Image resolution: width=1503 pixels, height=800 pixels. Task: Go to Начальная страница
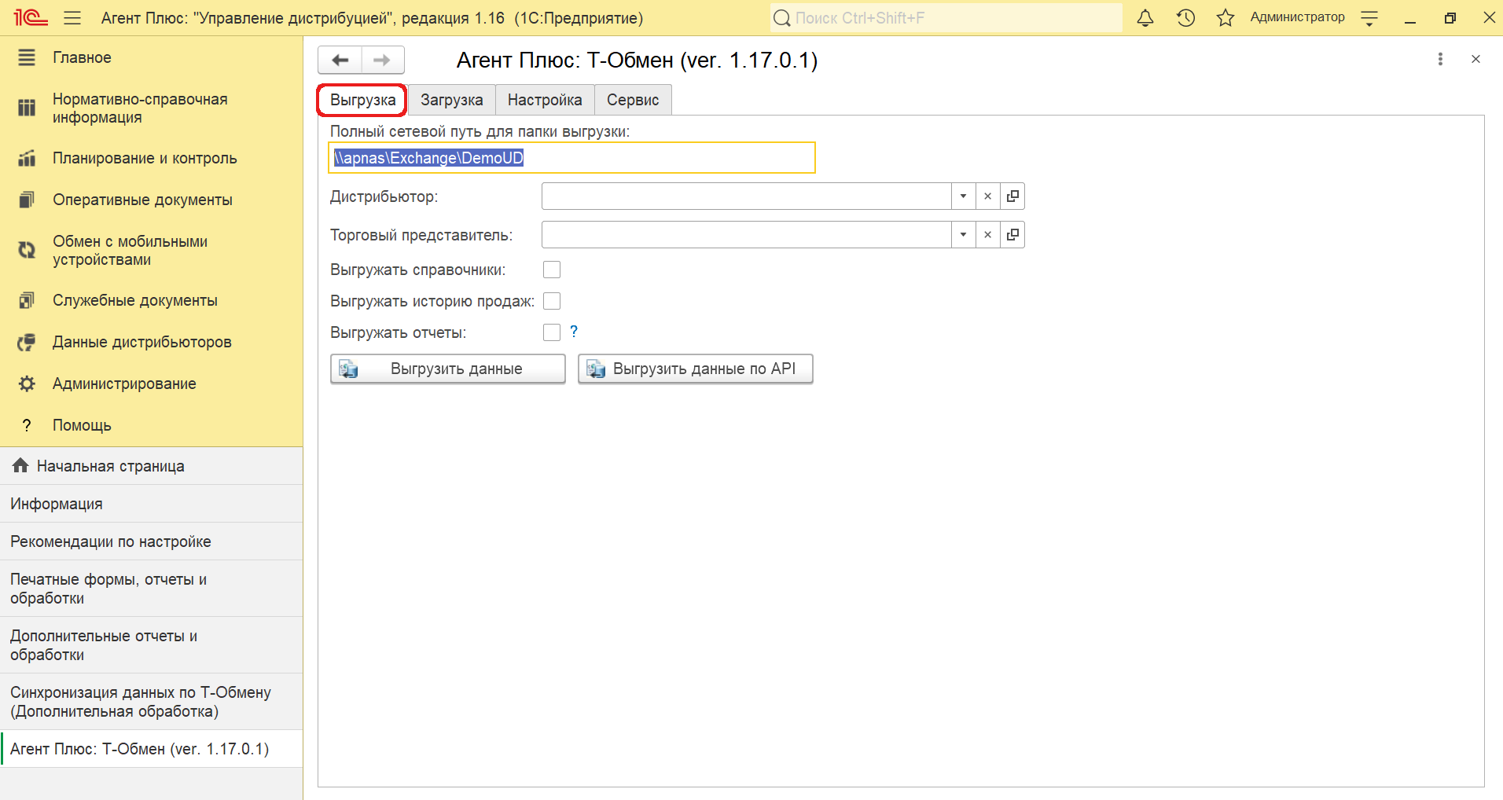click(151, 466)
